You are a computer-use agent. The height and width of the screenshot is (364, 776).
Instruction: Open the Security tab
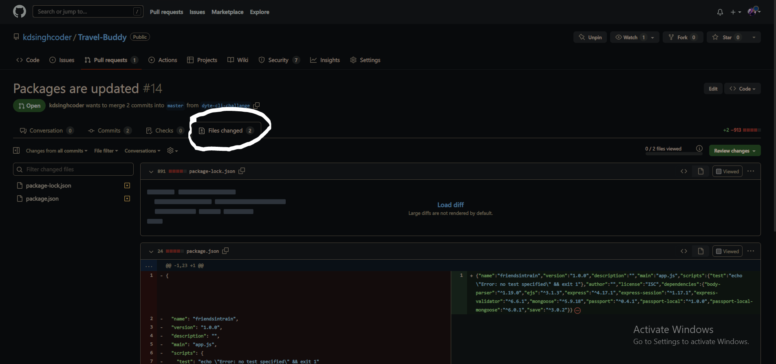coord(280,60)
